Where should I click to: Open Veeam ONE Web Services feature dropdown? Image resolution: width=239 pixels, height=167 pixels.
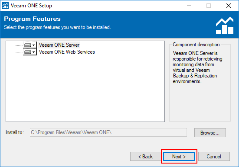click(x=30, y=52)
